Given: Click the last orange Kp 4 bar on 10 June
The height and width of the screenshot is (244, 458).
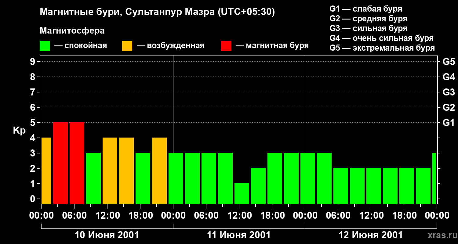Looking at the screenshot, I should pos(159,170).
